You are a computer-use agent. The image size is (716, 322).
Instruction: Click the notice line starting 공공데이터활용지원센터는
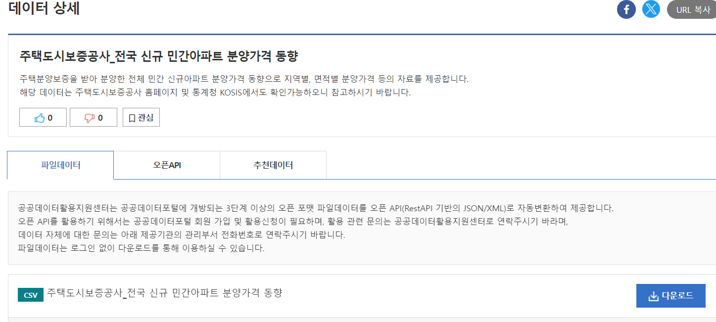coord(316,208)
